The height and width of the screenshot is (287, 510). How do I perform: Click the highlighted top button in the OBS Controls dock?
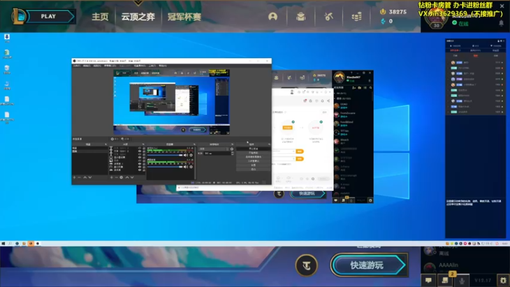(x=253, y=149)
